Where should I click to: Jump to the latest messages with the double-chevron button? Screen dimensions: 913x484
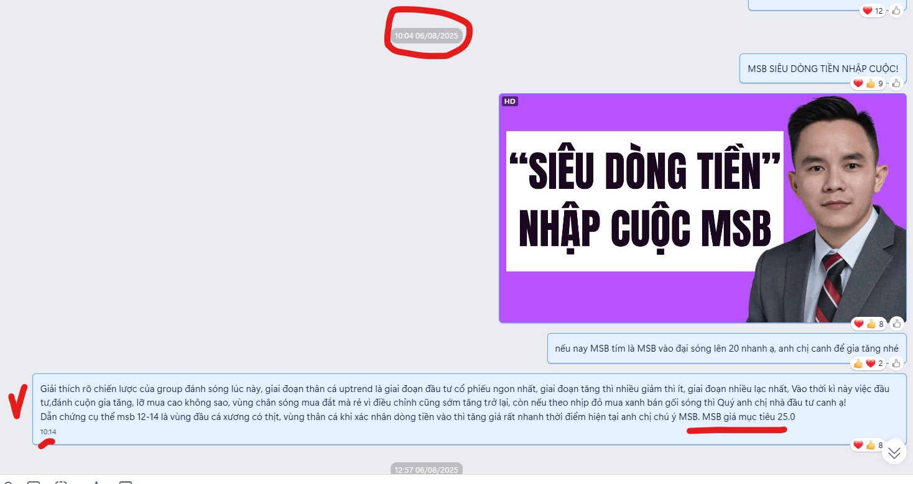point(894,452)
